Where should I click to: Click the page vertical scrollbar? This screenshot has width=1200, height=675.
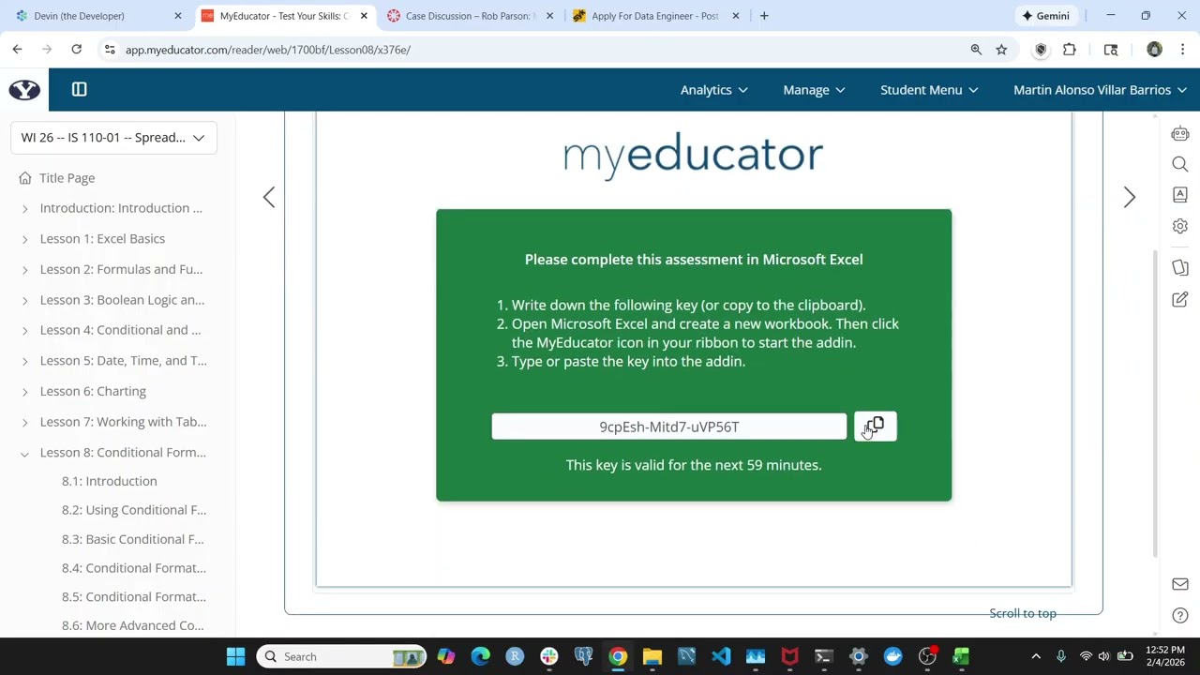point(1155,403)
